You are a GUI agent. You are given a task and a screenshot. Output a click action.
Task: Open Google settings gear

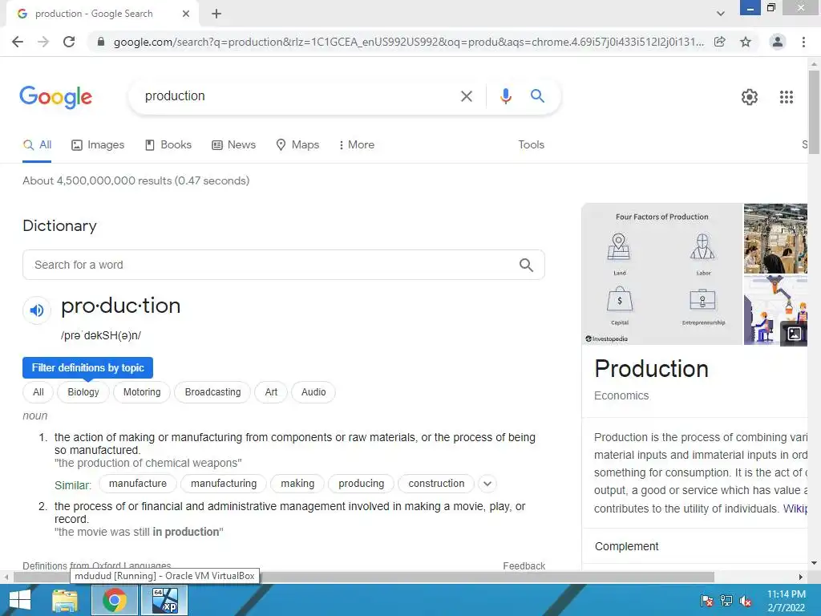click(x=750, y=97)
